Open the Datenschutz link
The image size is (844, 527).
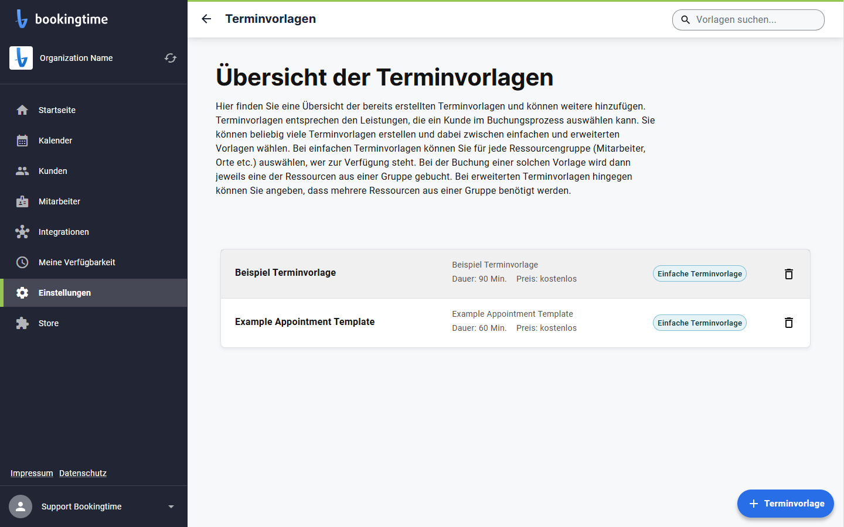point(83,473)
